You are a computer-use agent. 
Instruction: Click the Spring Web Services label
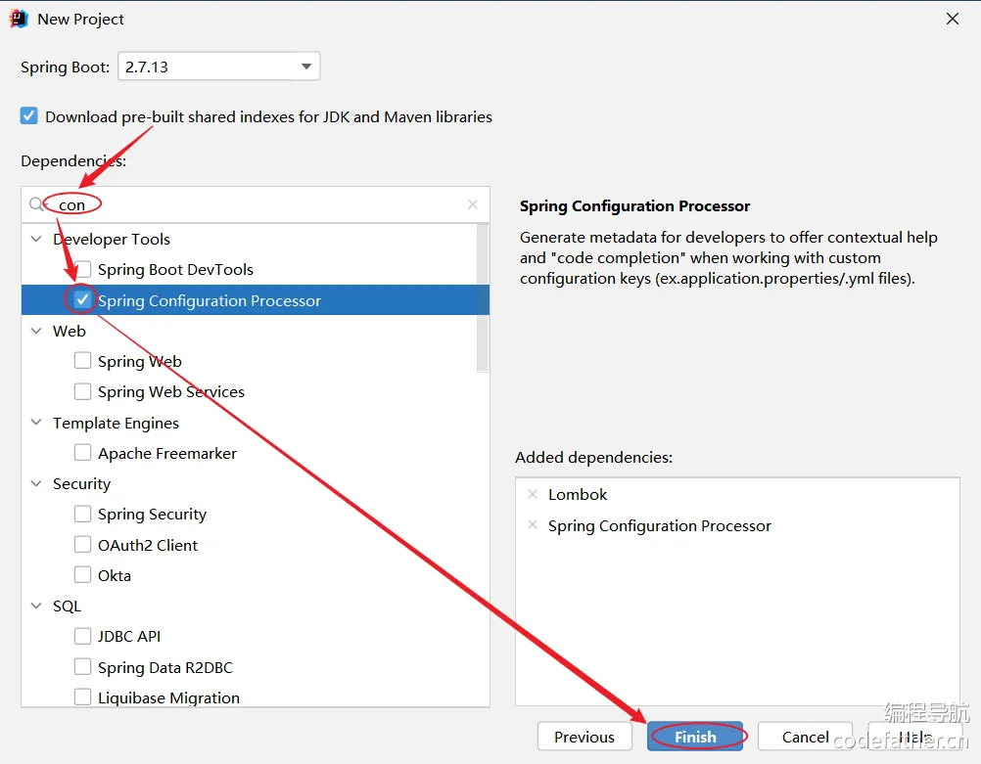point(170,392)
